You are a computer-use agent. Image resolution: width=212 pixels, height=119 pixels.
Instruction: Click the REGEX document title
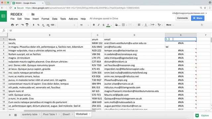click(x=16, y=14)
